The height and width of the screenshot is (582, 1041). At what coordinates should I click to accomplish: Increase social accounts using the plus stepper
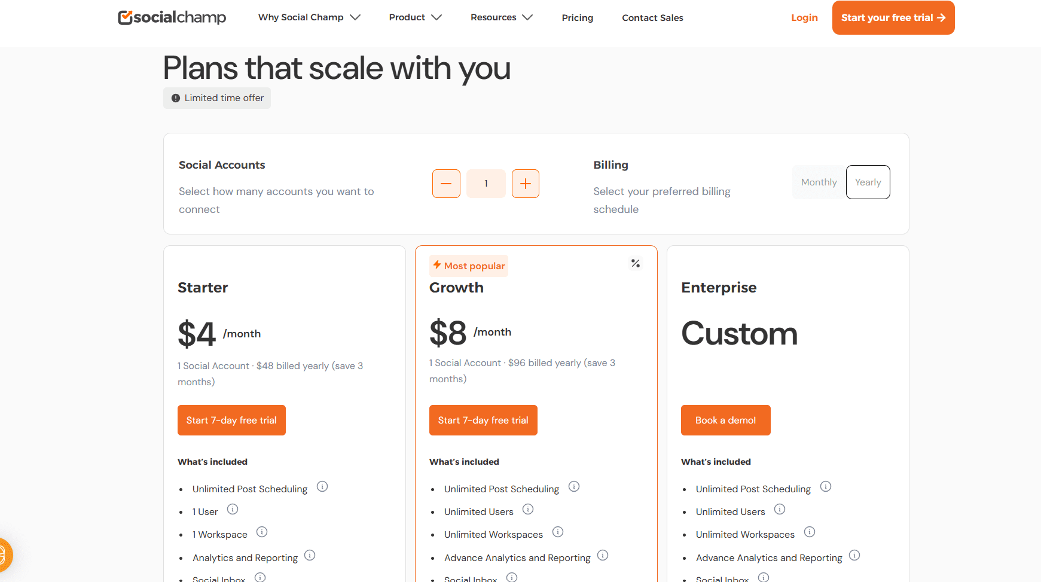[x=525, y=184]
